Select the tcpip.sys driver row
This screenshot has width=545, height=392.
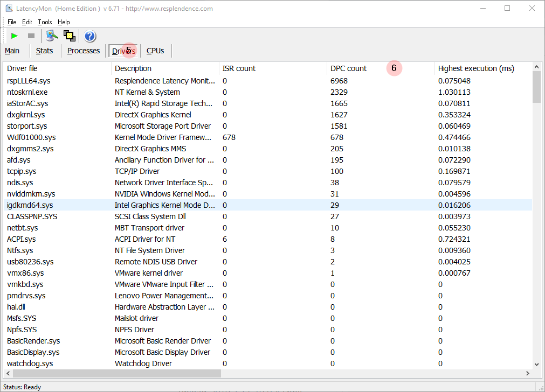click(x=267, y=171)
